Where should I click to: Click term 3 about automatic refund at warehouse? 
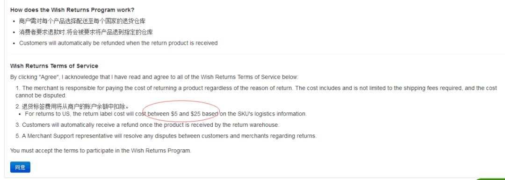pos(147,125)
